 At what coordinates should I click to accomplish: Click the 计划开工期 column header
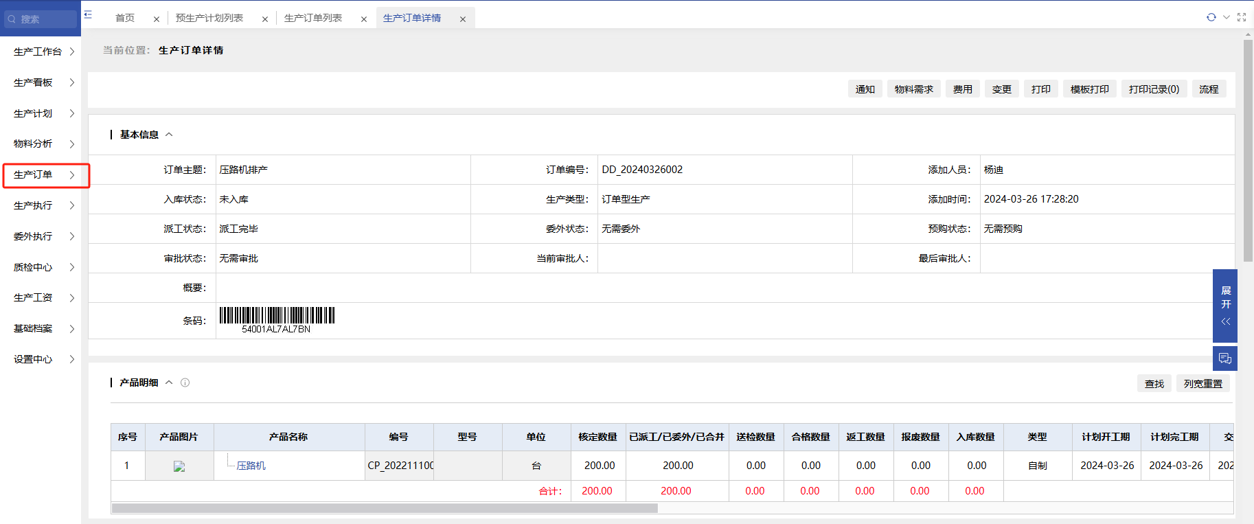coord(1106,437)
